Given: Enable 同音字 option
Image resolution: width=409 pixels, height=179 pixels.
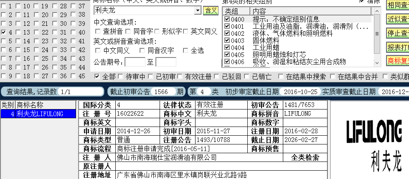Looking at the screenshot, I should (128, 32).
